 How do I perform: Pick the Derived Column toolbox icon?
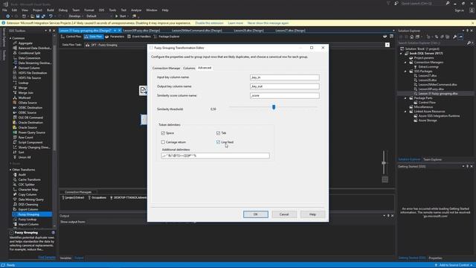coord(15,68)
